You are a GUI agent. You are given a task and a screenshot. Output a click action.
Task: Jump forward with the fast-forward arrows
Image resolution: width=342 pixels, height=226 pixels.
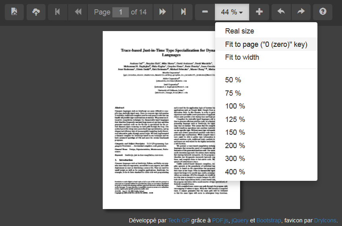coord(163,12)
